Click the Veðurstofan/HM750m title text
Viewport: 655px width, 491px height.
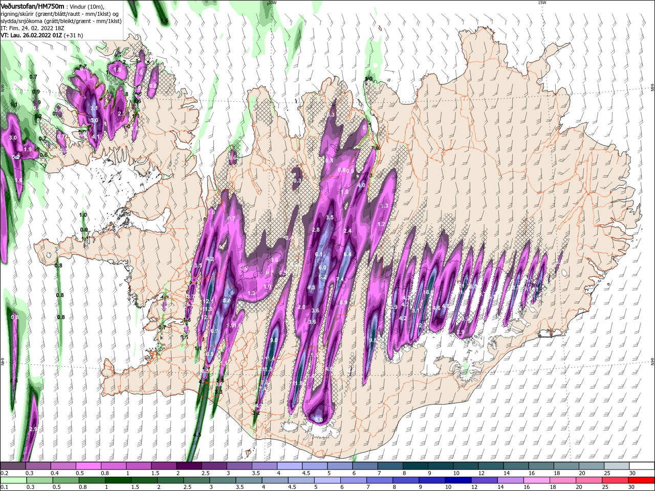(32, 6)
